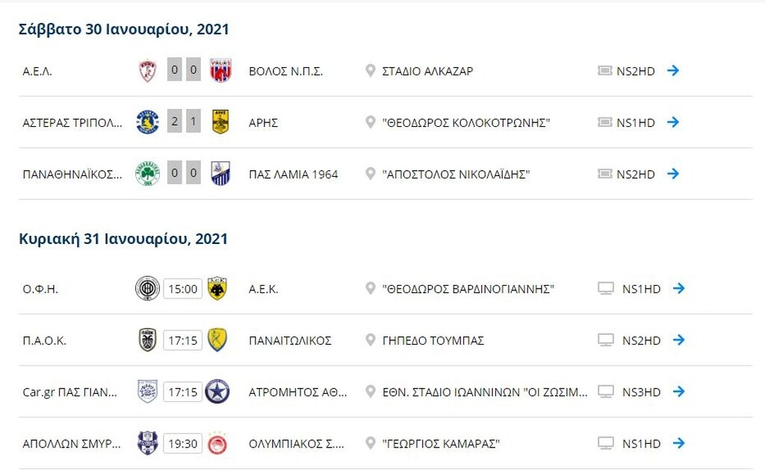
Task: Click the 15:00 kickoff time for Ο.Φ.Η.
Action: [184, 288]
